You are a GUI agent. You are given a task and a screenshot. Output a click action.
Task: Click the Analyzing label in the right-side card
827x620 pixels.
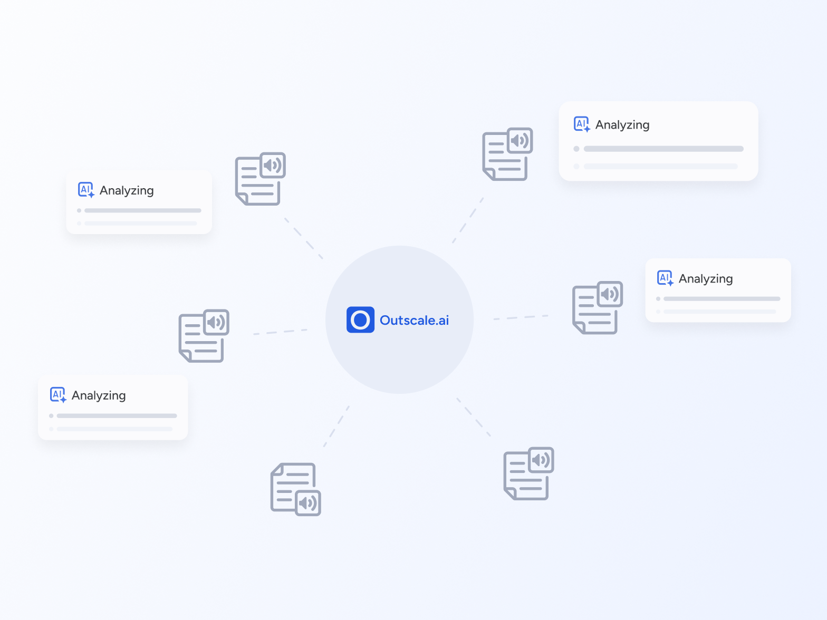[706, 279]
